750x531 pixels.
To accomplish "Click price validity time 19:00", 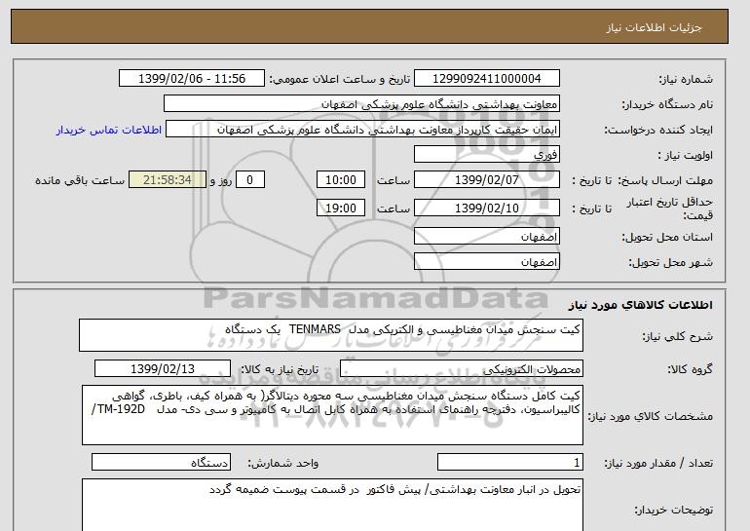I will (x=341, y=209).
